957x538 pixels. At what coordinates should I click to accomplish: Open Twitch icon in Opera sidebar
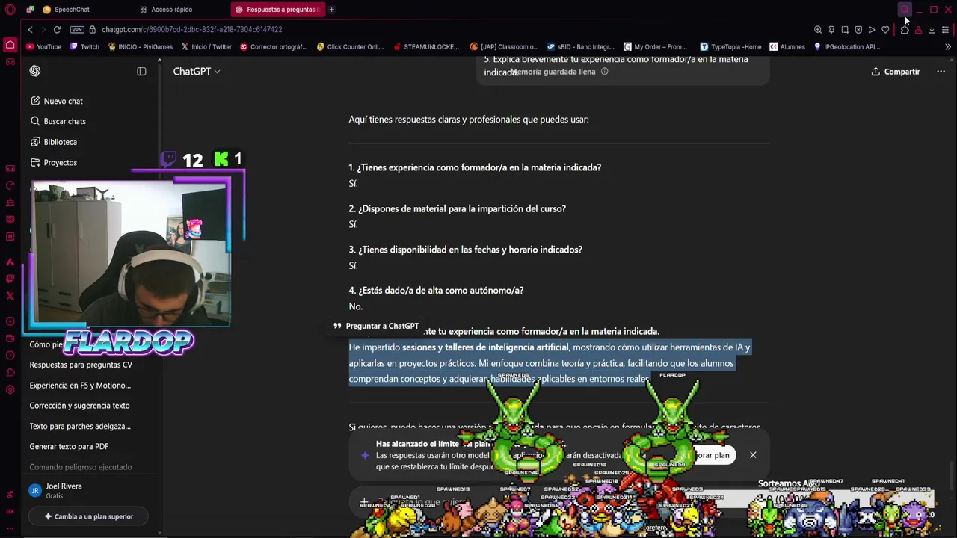pos(10,279)
